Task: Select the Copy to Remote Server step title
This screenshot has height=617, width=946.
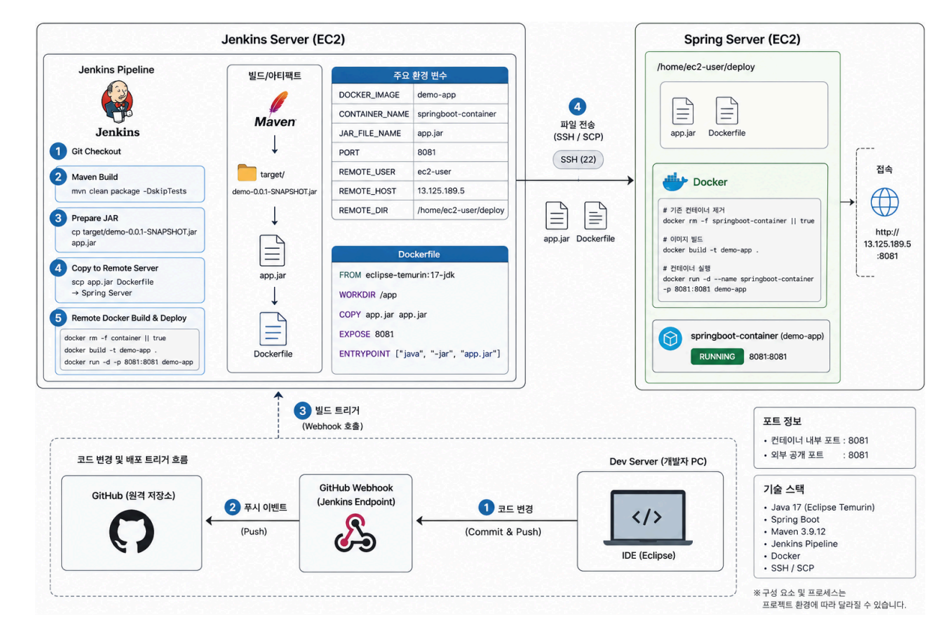Action: [115, 268]
